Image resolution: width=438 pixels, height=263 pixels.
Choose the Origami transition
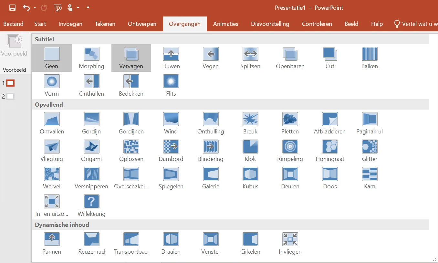point(91,151)
